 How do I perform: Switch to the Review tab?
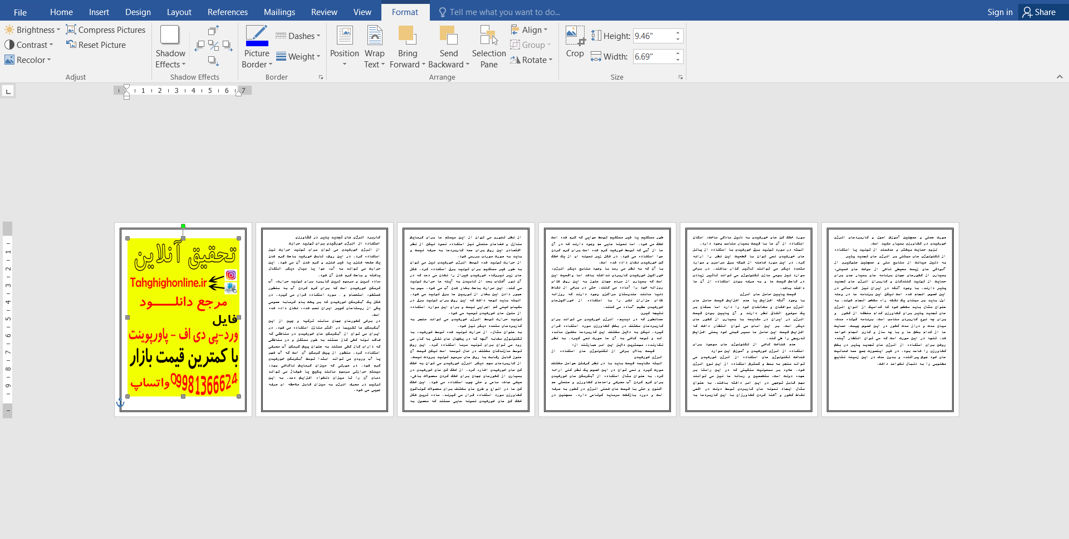click(324, 12)
